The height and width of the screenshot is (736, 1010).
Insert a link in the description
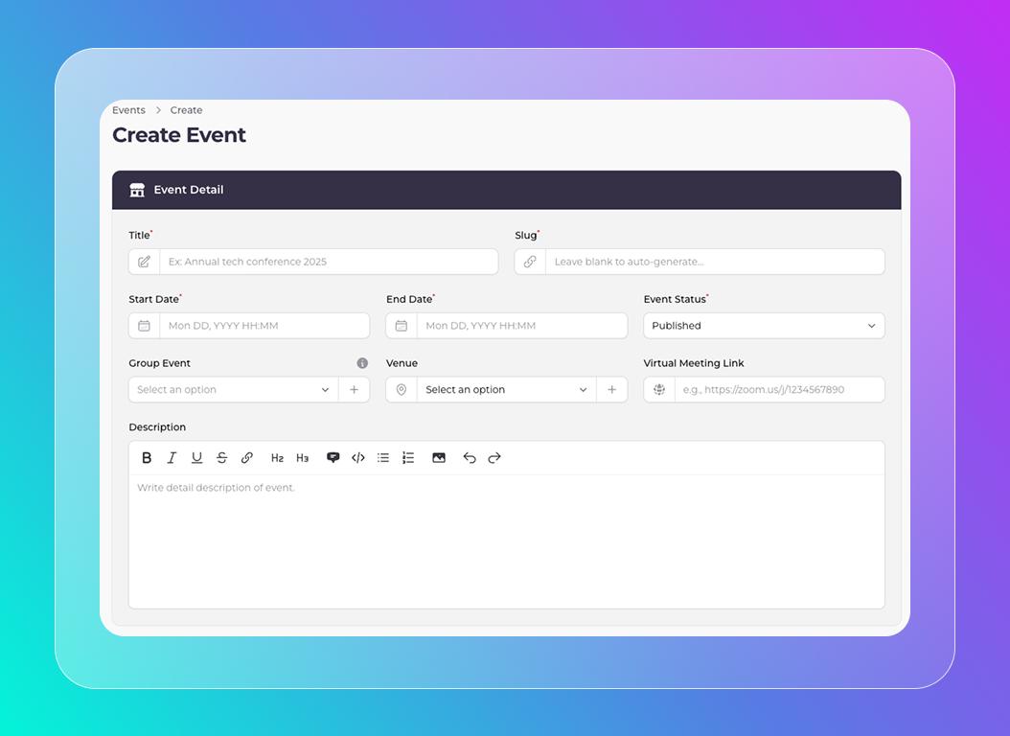[x=247, y=458]
